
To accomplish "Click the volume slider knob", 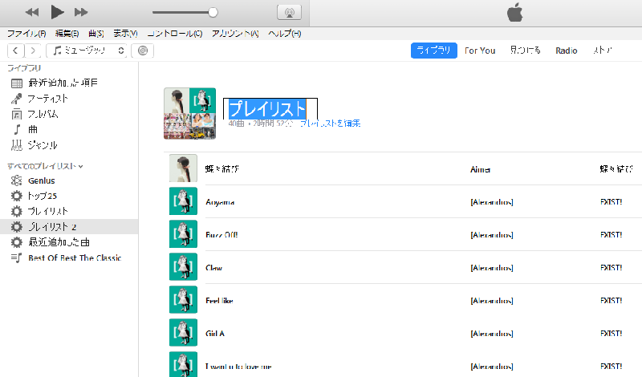I will pos(213,12).
